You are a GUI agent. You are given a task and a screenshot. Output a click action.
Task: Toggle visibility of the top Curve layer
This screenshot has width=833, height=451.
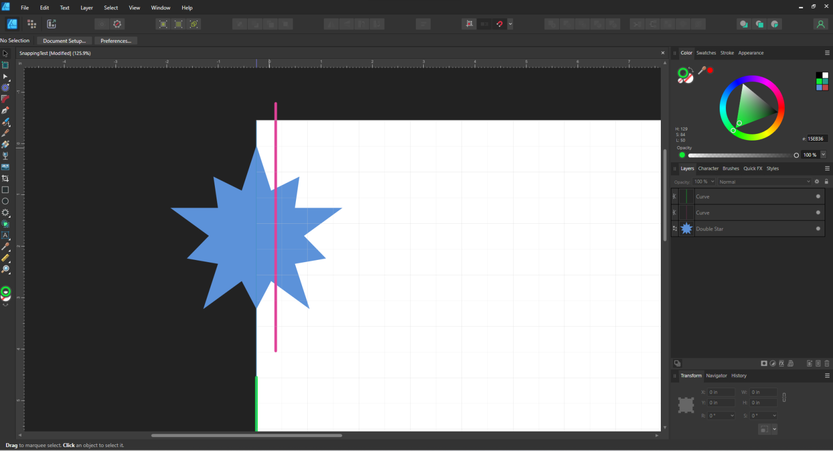(x=818, y=196)
